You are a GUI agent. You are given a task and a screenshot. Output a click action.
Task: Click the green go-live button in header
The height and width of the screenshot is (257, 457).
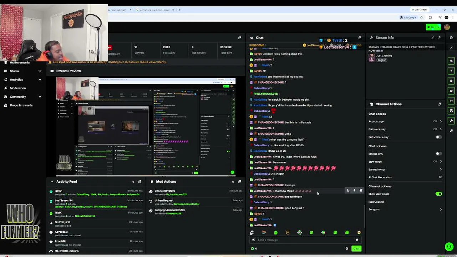pos(433,27)
